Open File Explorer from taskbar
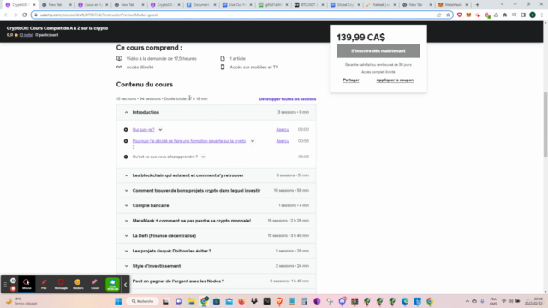 (x=191, y=301)
